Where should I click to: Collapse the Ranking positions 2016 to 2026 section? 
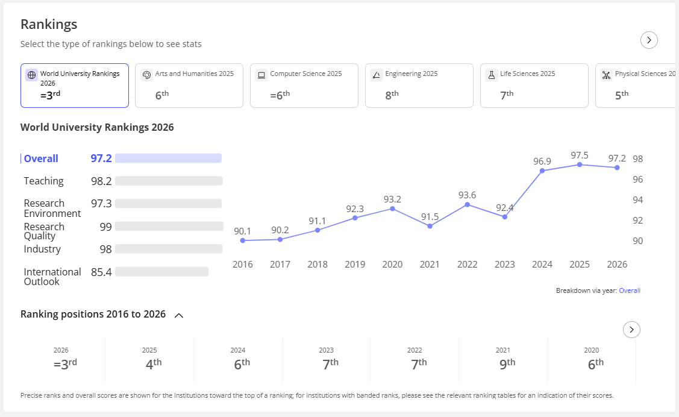pos(179,315)
